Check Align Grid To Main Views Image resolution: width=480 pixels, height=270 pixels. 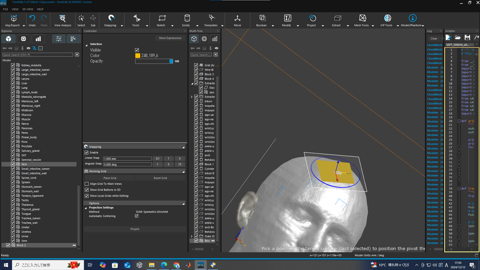coord(86,184)
